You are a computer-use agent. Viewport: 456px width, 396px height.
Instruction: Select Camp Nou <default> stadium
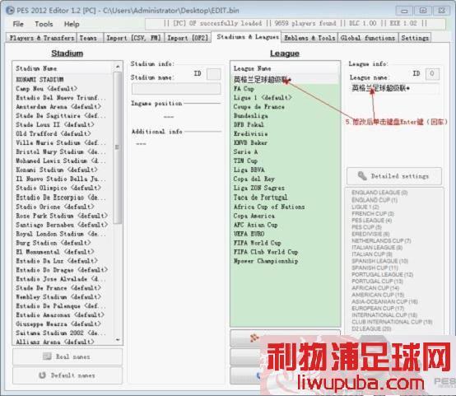63,88
